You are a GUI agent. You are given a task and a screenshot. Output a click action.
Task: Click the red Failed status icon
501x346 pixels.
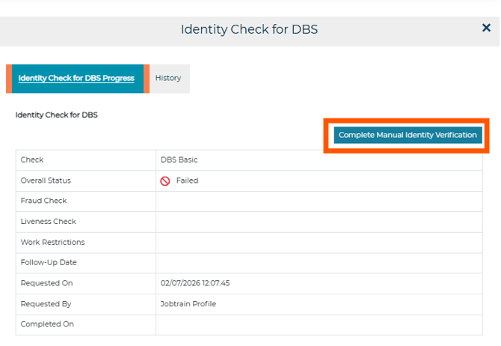click(165, 180)
